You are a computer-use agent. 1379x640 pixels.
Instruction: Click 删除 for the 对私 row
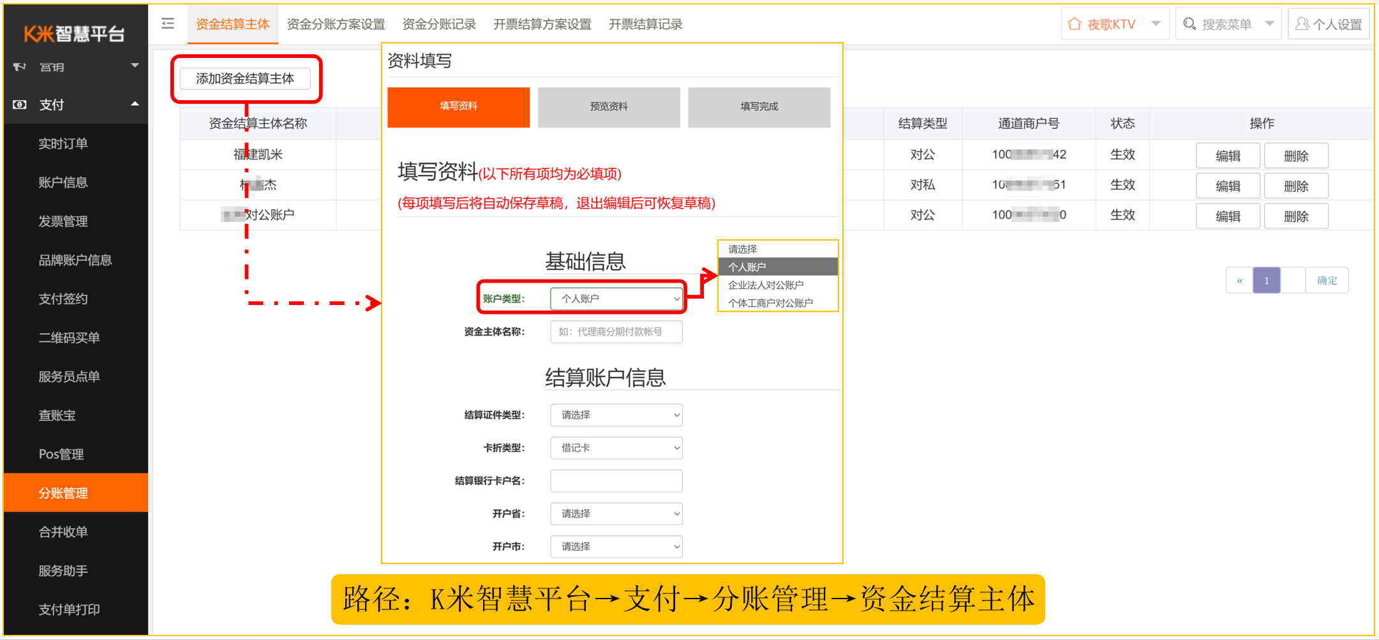[1296, 186]
